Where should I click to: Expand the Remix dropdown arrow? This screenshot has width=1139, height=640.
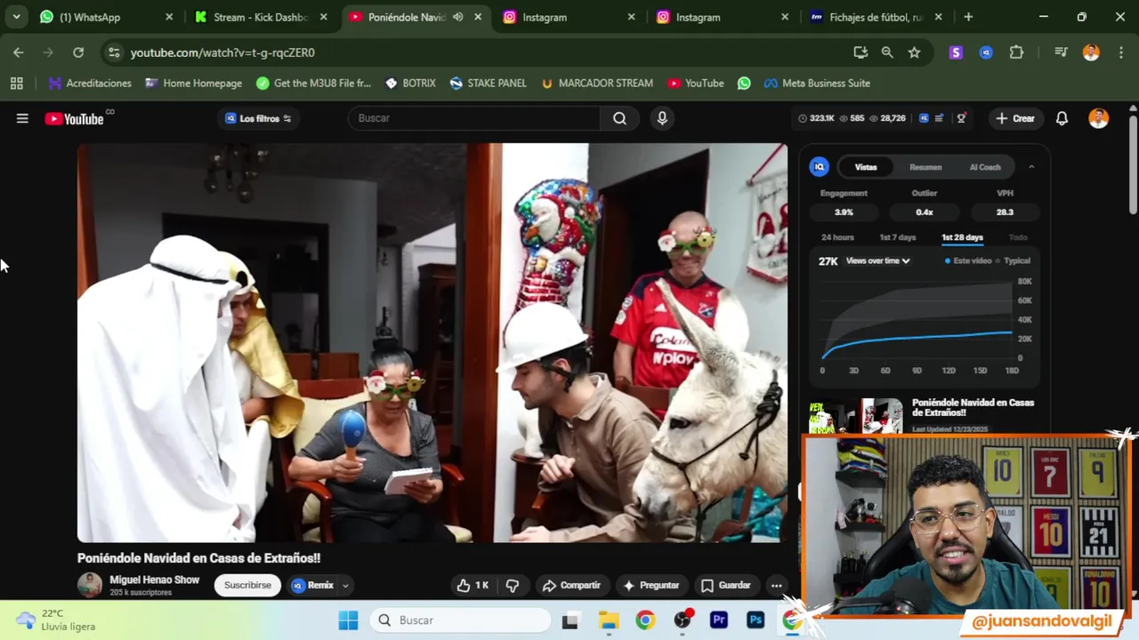(345, 585)
